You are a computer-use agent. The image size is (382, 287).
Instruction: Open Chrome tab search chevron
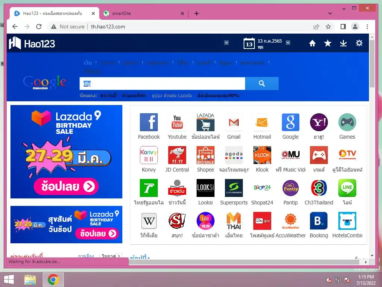[x=330, y=13]
